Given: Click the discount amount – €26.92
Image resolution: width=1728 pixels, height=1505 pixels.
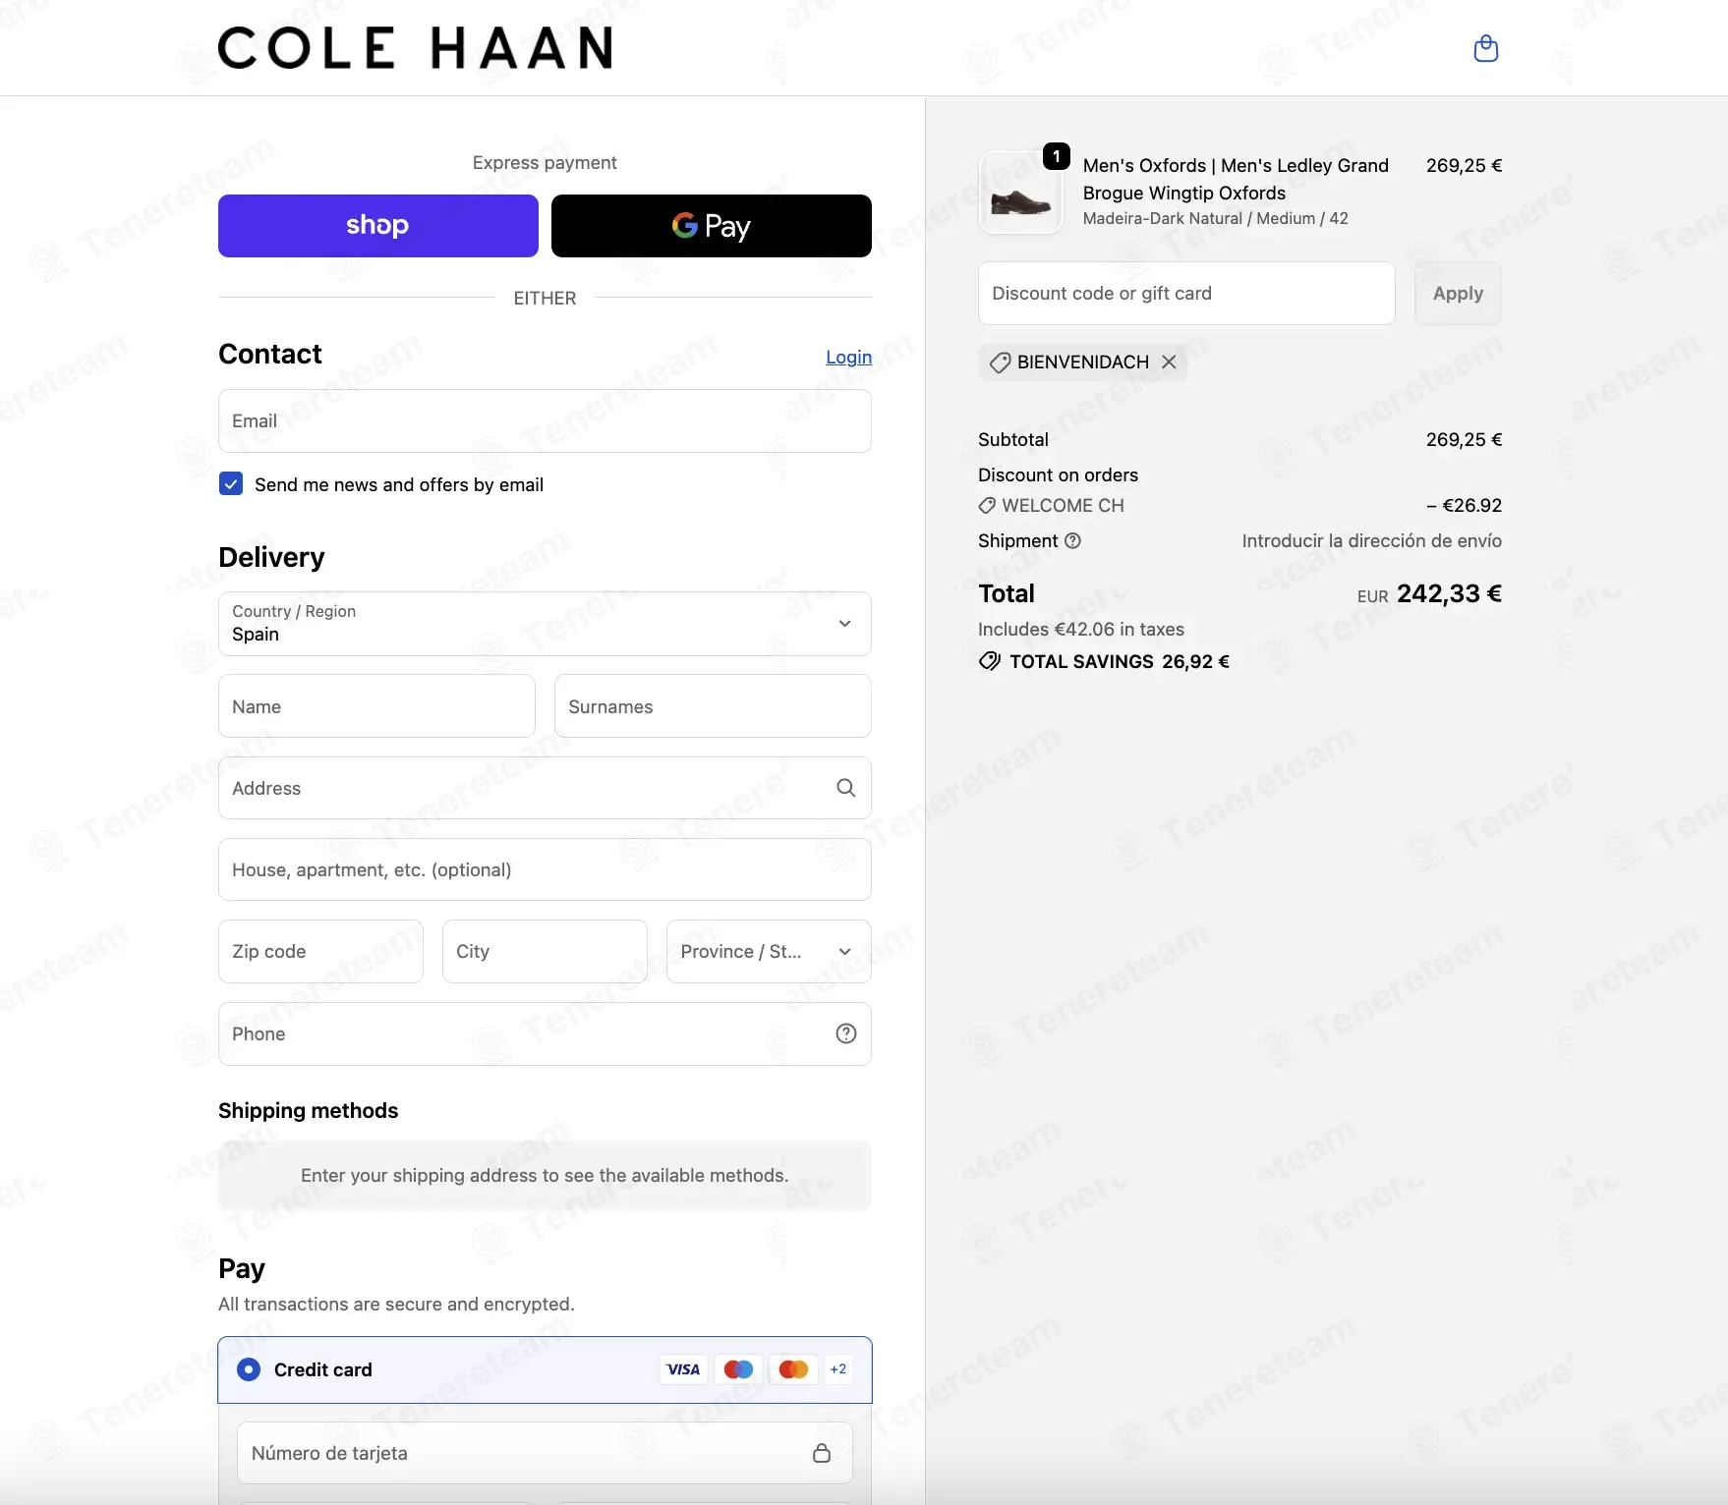Looking at the screenshot, I should (1464, 505).
